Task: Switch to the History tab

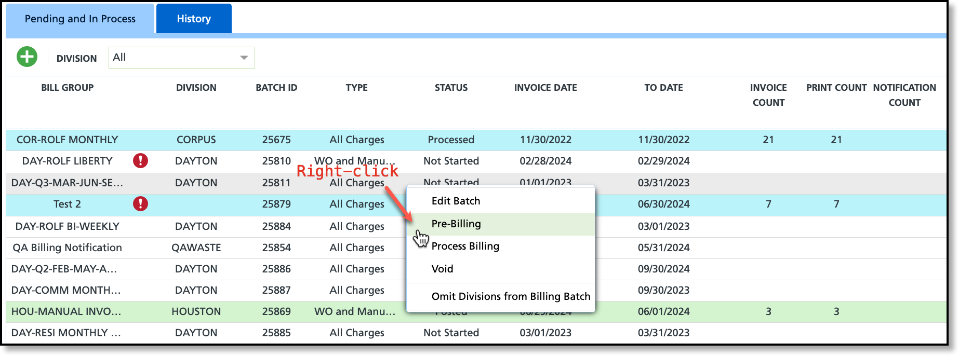Action: click(x=194, y=19)
